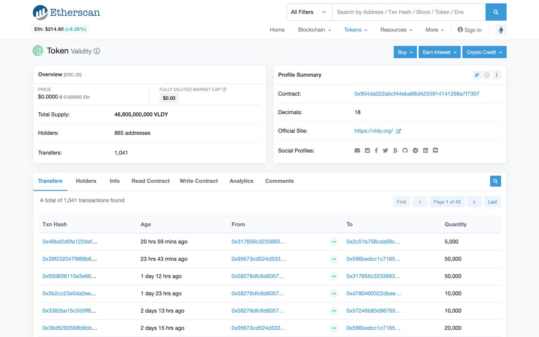539x337 pixels.
Task: Click the Discord chat social profile icon
Action: [x=435, y=151]
